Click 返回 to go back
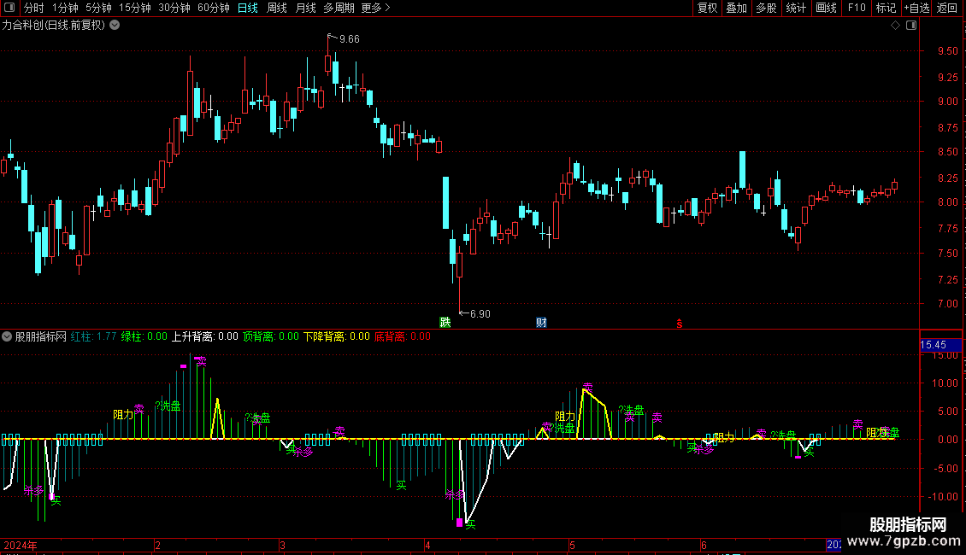This screenshot has height=555, width=966. (x=947, y=8)
